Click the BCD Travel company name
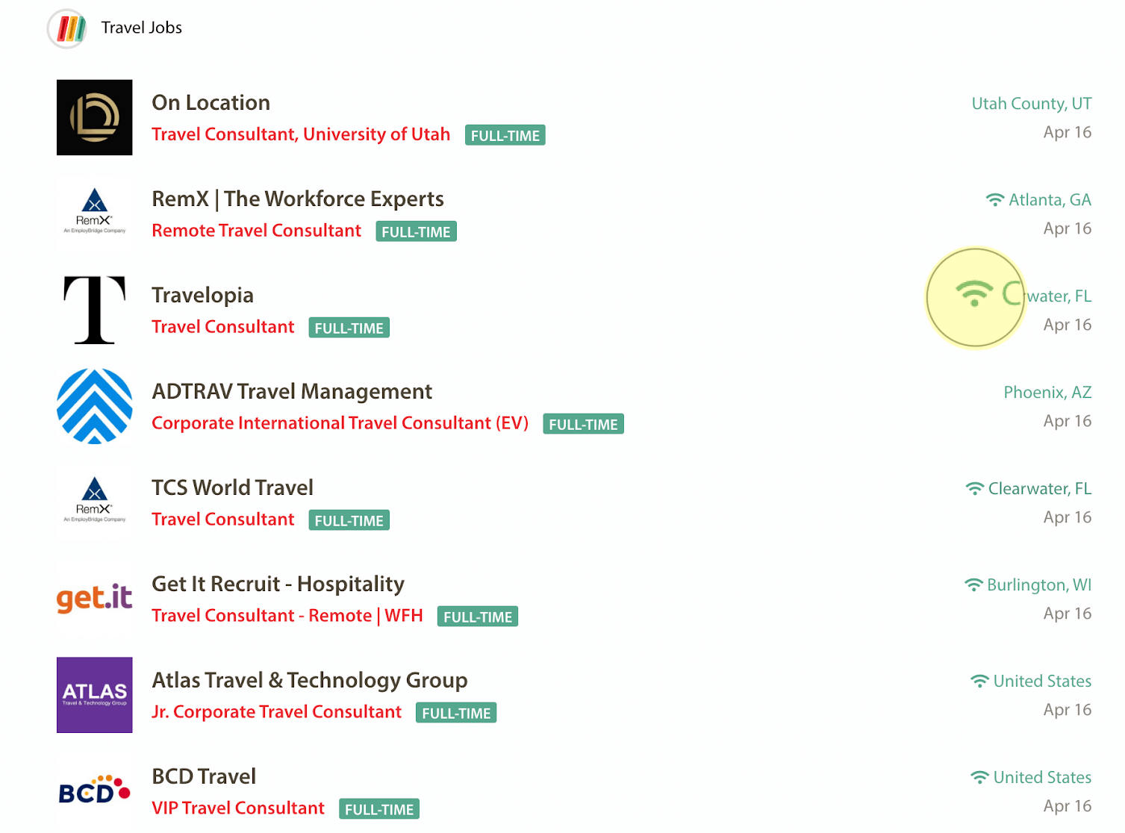 coord(204,776)
